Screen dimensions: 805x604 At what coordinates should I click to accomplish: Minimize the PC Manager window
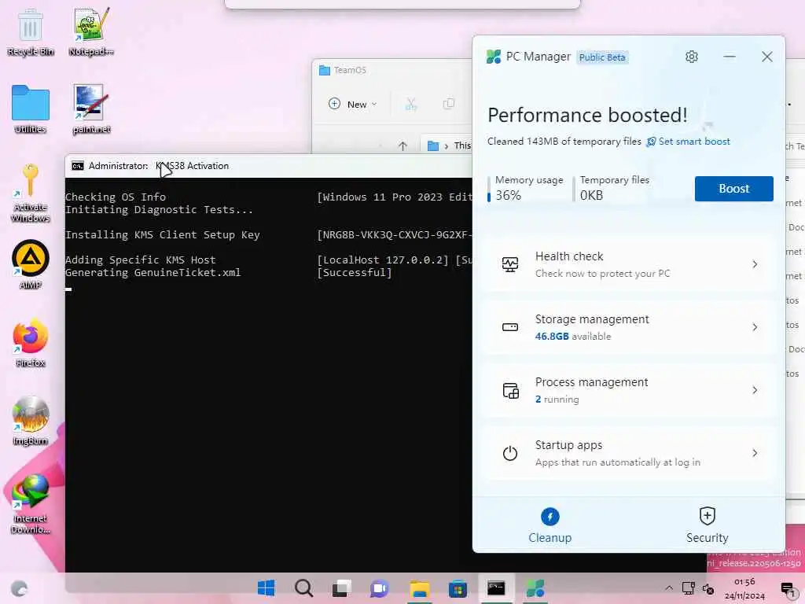(x=730, y=57)
